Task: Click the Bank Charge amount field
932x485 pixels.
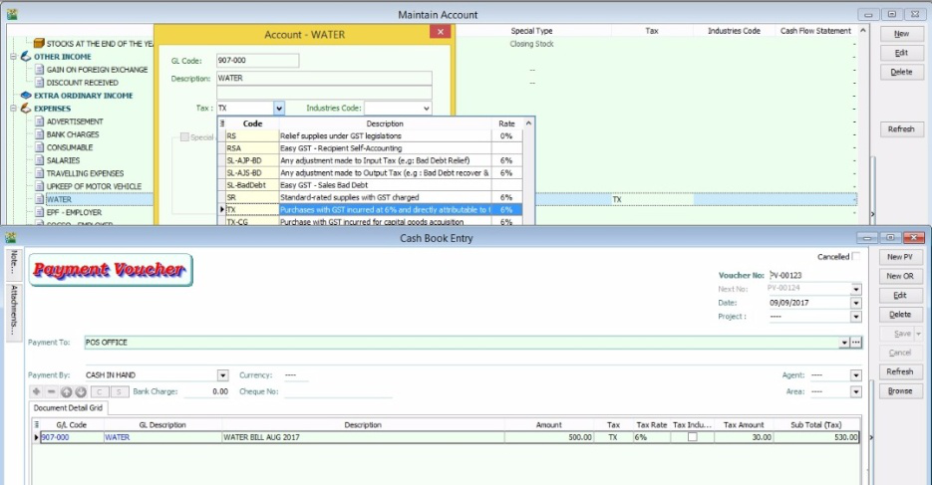Action: click(207, 391)
